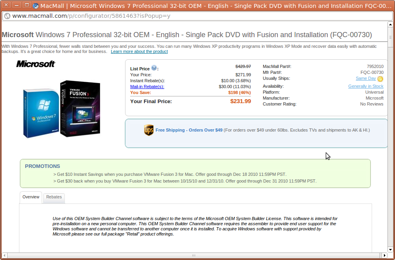Switch to the Rebates tab
The image size is (395, 260).
pos(54,198)
